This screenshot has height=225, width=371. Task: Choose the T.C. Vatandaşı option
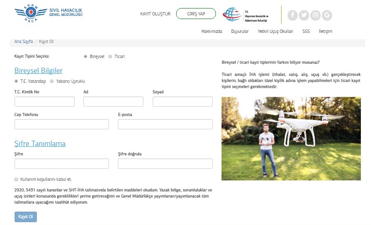coord(17,81)
